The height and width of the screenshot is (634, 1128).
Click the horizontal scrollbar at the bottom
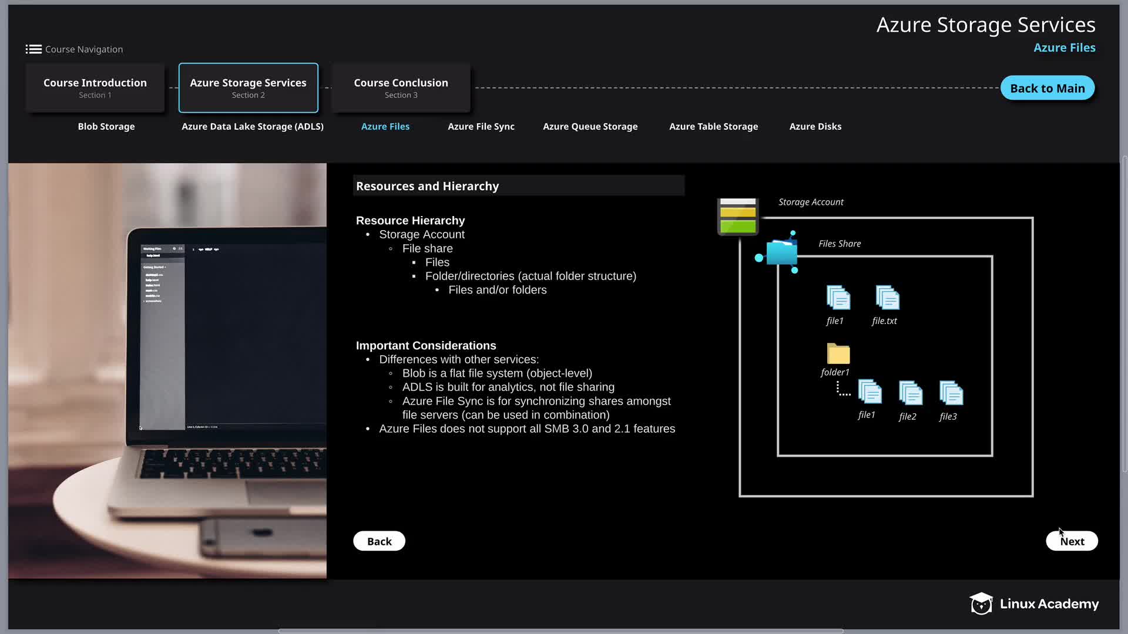[560, 631]
